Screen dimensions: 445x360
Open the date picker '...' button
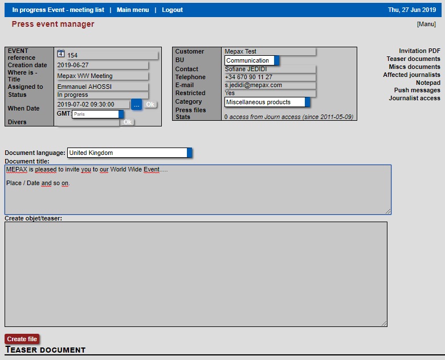[136, 105]
